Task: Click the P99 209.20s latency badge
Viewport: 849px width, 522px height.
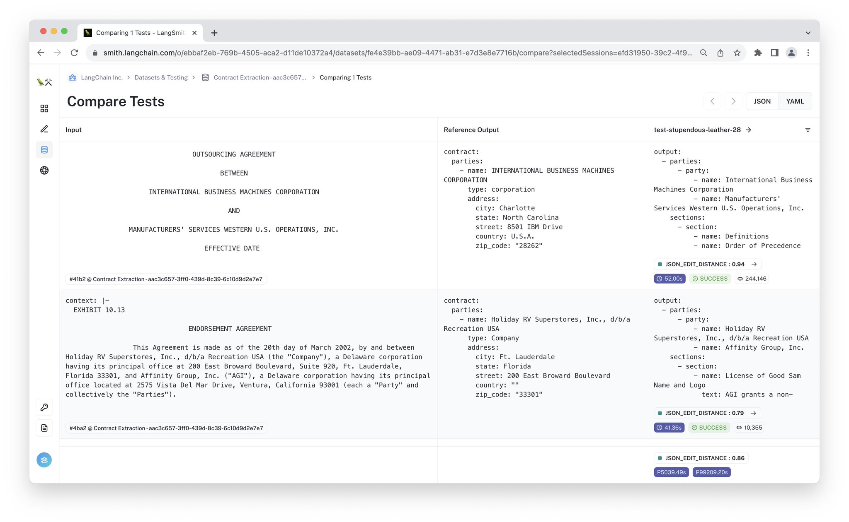Action: click(711, 472)
